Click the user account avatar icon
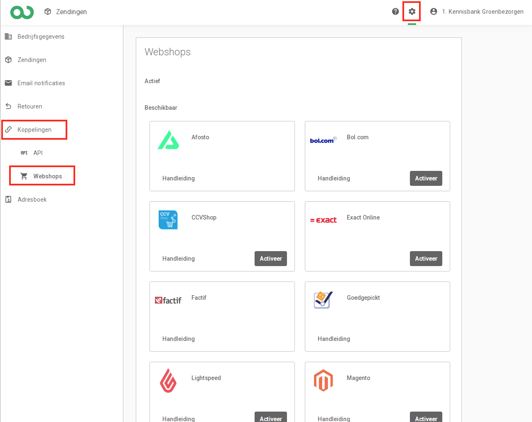Screen dimensions: 532x422 click(x=434, y=12)
